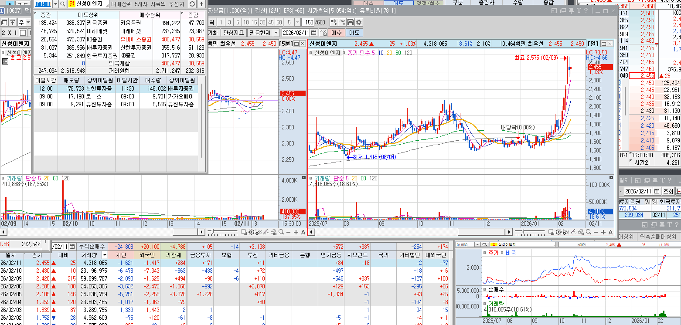Screen dimensions: 681x325
Task: Focus the stock code field 011930
Action: [43, 4]
